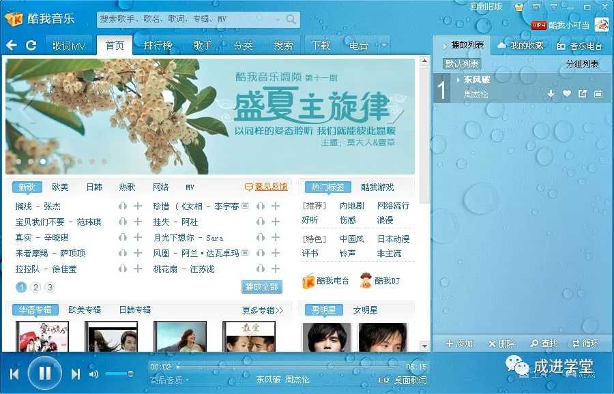Image resolution: width=614 pixels, height=394 pixels.
Task: Switch to 排行榜 tab
Action: (158, 46)
